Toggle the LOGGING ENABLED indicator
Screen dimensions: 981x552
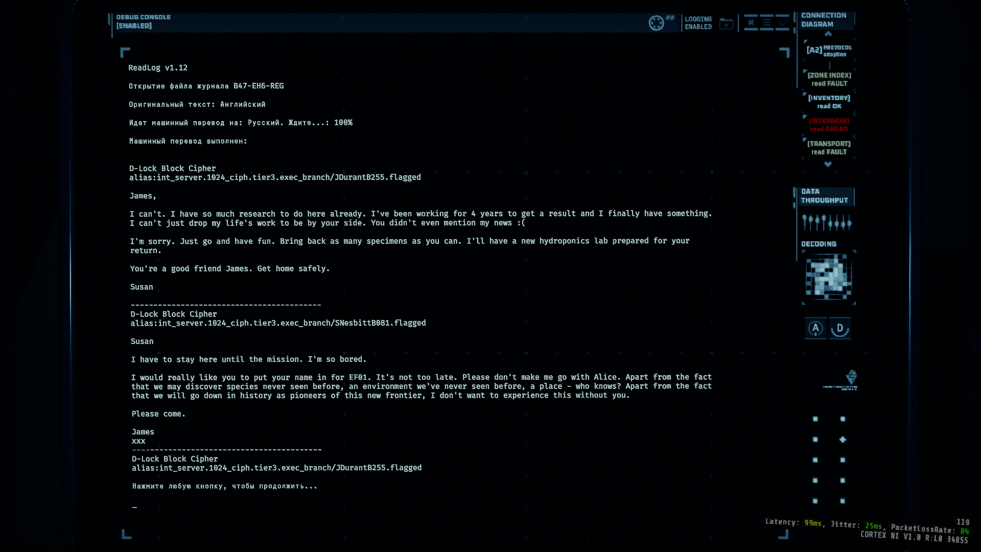(698, 23)
